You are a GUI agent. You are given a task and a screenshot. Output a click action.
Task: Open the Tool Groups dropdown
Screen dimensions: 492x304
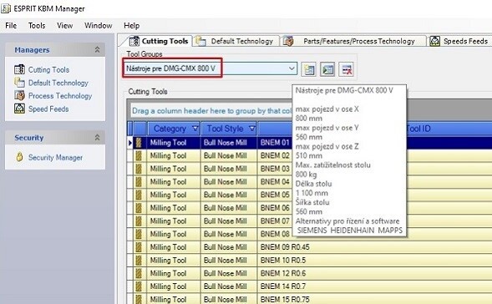point(292,68)
